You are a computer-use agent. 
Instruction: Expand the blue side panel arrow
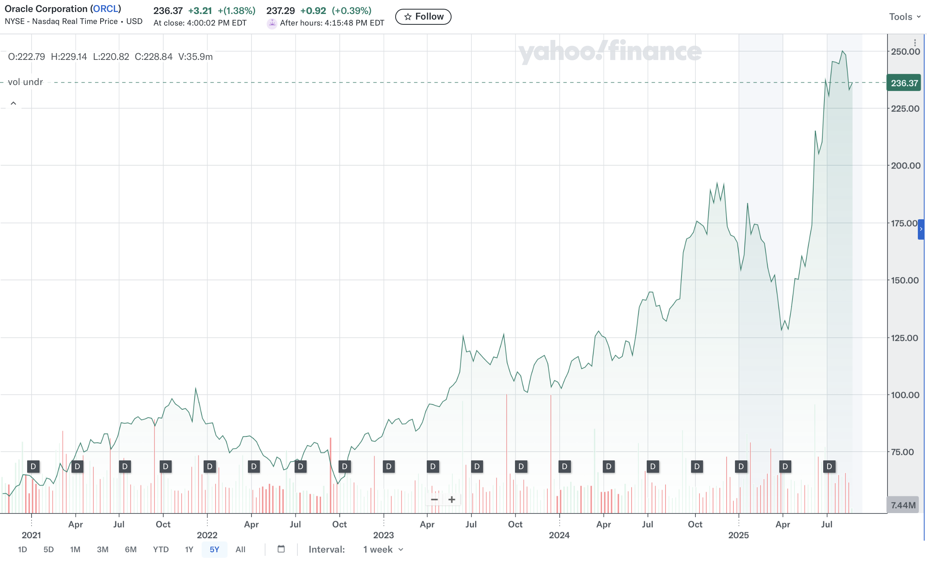click(x=921, y=229)
